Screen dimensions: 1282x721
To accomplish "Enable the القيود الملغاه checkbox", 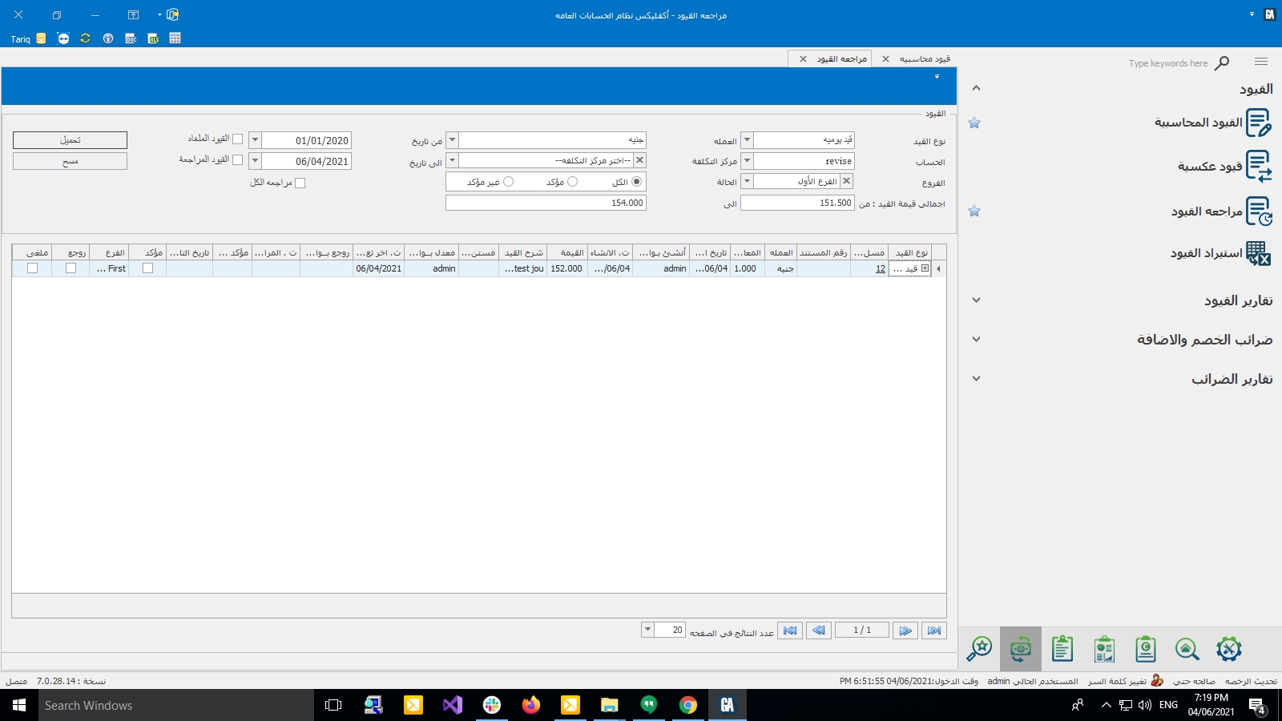I will (237, 139).
